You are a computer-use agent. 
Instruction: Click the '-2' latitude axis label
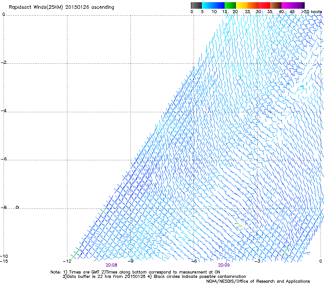(4, 62)
